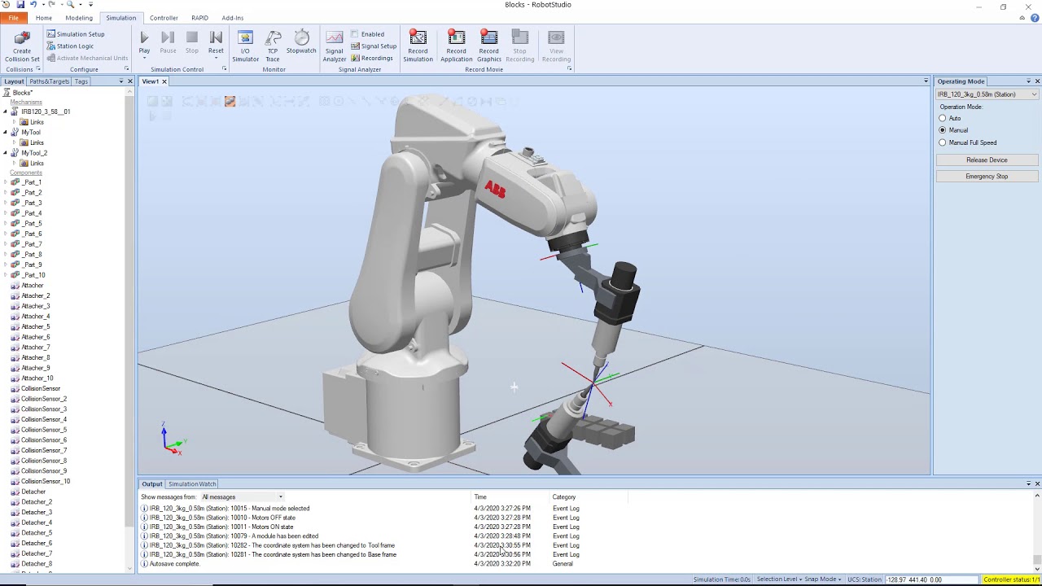Image resolution: width=1042 pixels, height=586 pixels.
Task: Close the Layout browser panel
Action: [129, 81]
